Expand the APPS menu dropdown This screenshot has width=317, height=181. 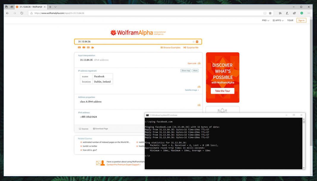pos(278,20)
